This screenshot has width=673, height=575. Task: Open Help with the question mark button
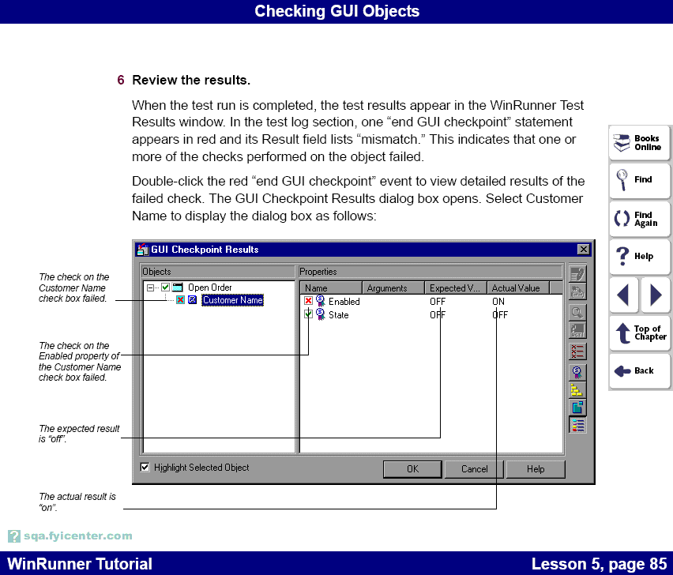[639, 256]
